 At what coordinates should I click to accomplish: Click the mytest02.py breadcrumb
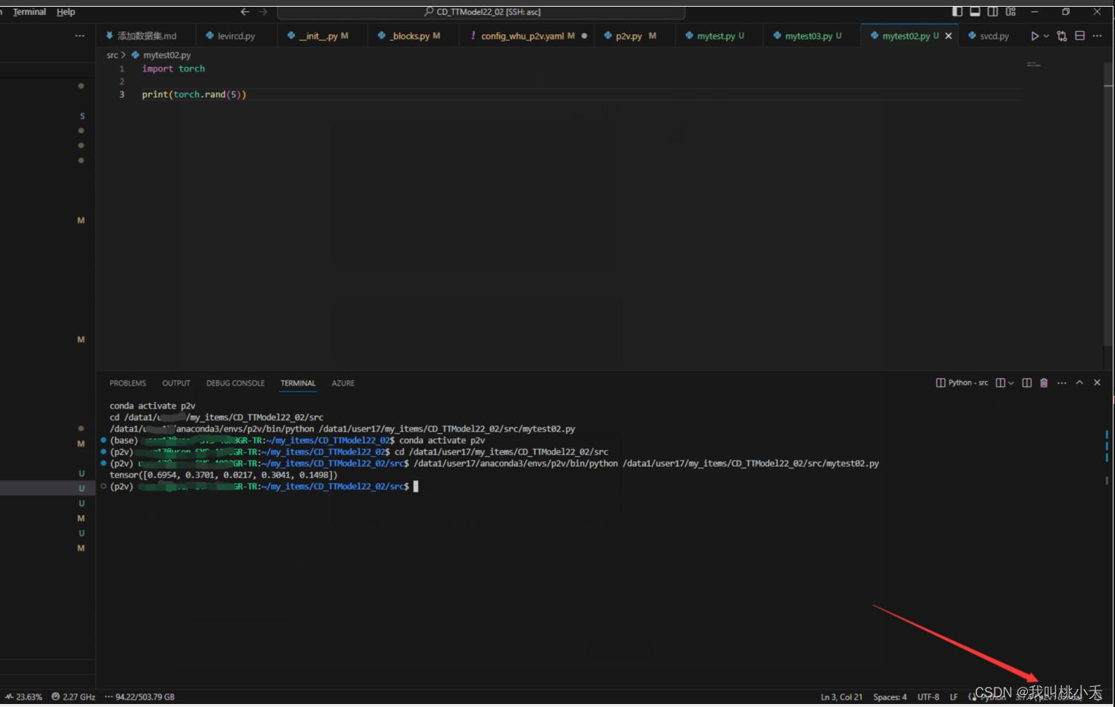tap(167, 55)
